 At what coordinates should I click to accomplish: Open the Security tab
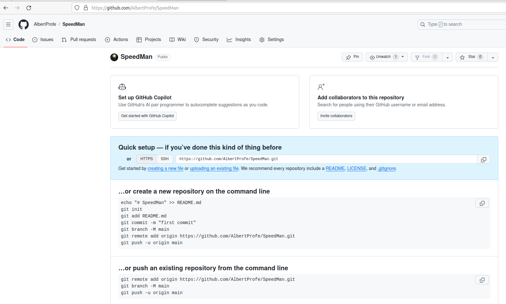point(206,39)
